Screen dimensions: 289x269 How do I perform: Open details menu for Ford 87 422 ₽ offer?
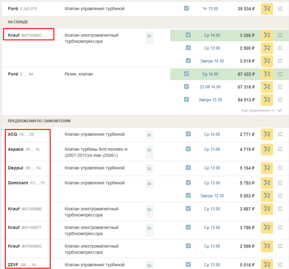click(x=280, y=74)
